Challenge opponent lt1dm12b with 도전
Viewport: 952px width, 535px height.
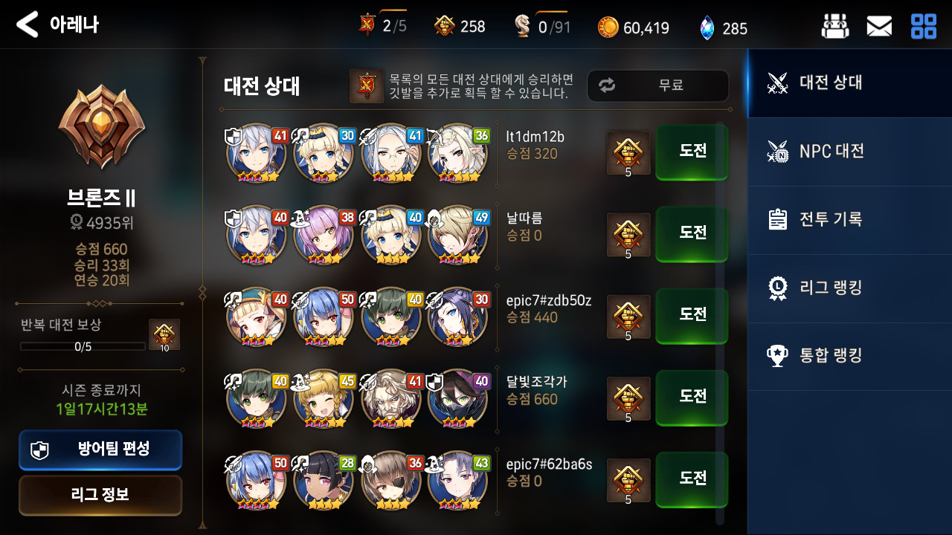click(x=692, y=152)
